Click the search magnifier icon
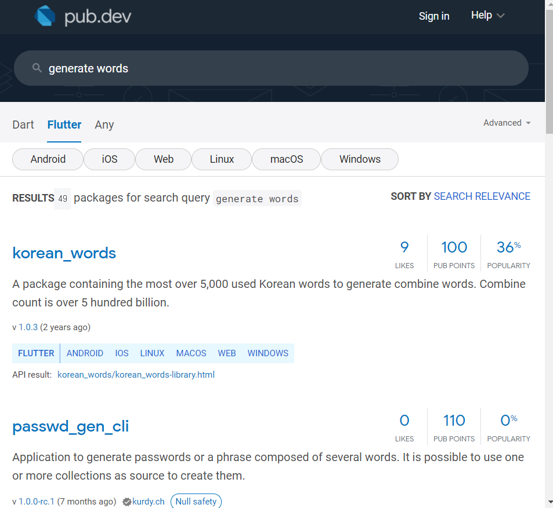 pyautogui.click(x=37, y=68)
